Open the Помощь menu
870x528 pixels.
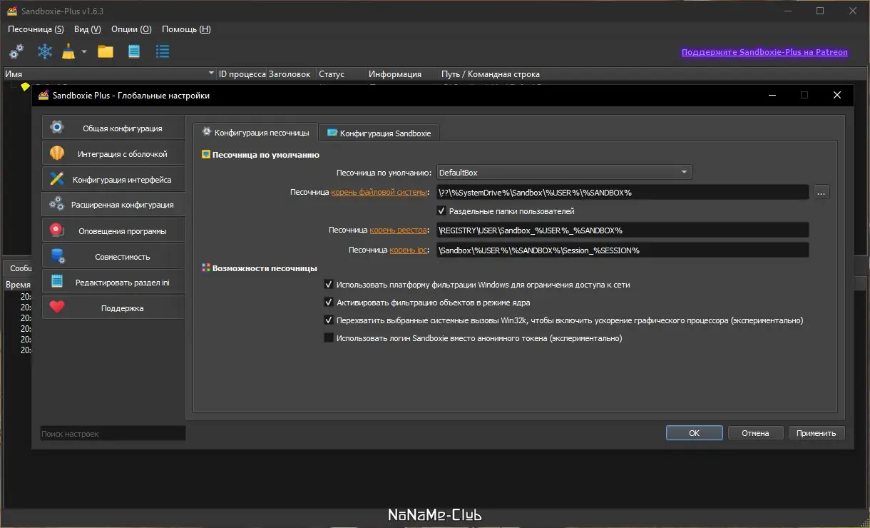coord(186,29)
